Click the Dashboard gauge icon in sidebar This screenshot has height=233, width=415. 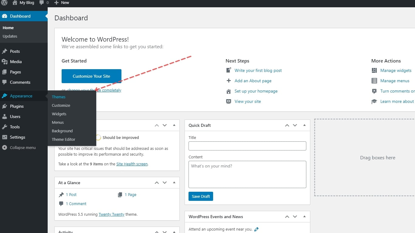click(5, 16)
